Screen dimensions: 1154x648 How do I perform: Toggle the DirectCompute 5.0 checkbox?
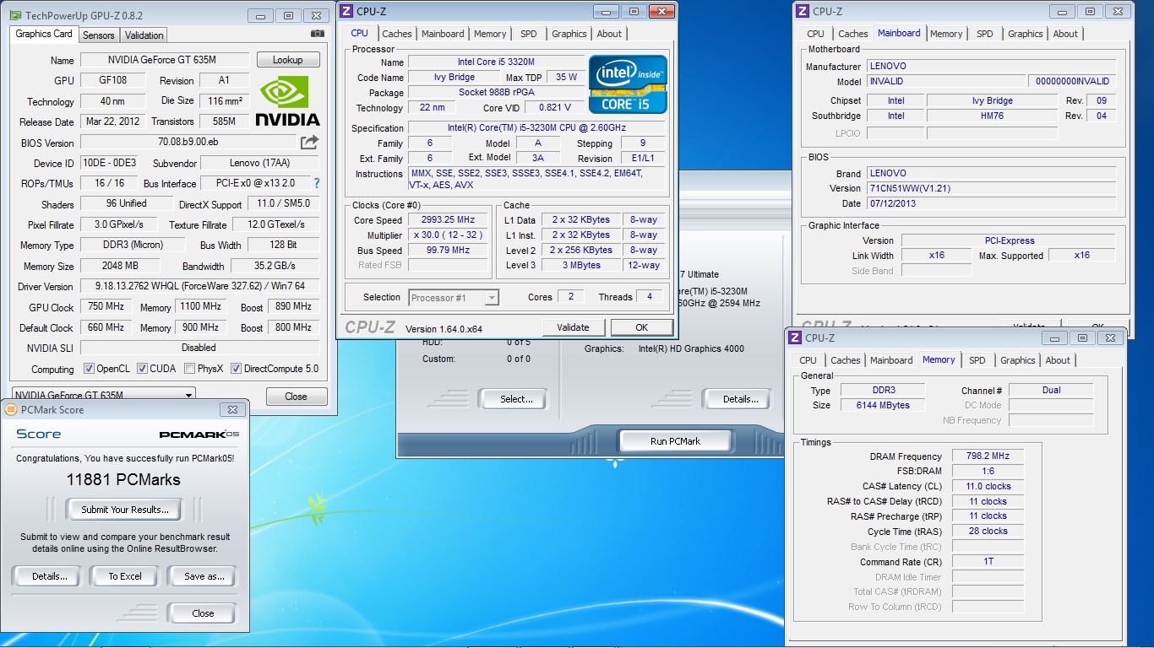[x=236, y=369]
